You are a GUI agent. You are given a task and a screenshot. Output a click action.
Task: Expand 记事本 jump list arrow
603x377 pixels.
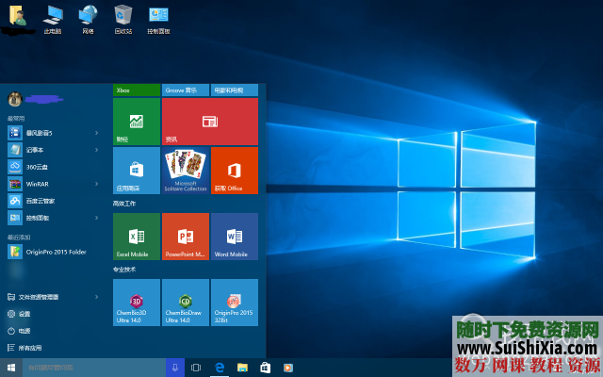coord(96,150)
